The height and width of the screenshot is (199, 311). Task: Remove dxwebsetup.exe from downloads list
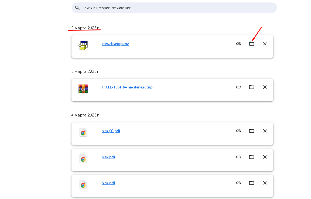point(265,44)
